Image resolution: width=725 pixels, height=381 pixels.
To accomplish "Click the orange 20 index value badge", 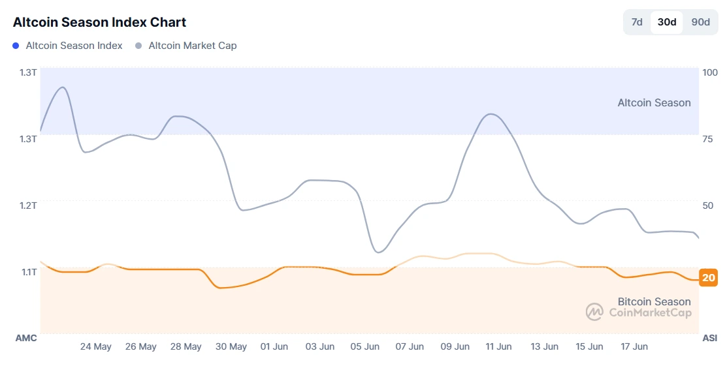I will click(708, 278).
